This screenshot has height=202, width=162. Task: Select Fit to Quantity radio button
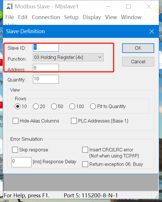(93, 106)
